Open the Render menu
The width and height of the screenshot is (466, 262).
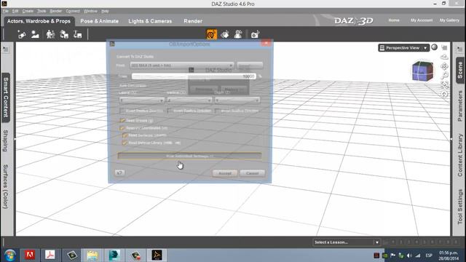pyautogui.click(x=56, y=11)
